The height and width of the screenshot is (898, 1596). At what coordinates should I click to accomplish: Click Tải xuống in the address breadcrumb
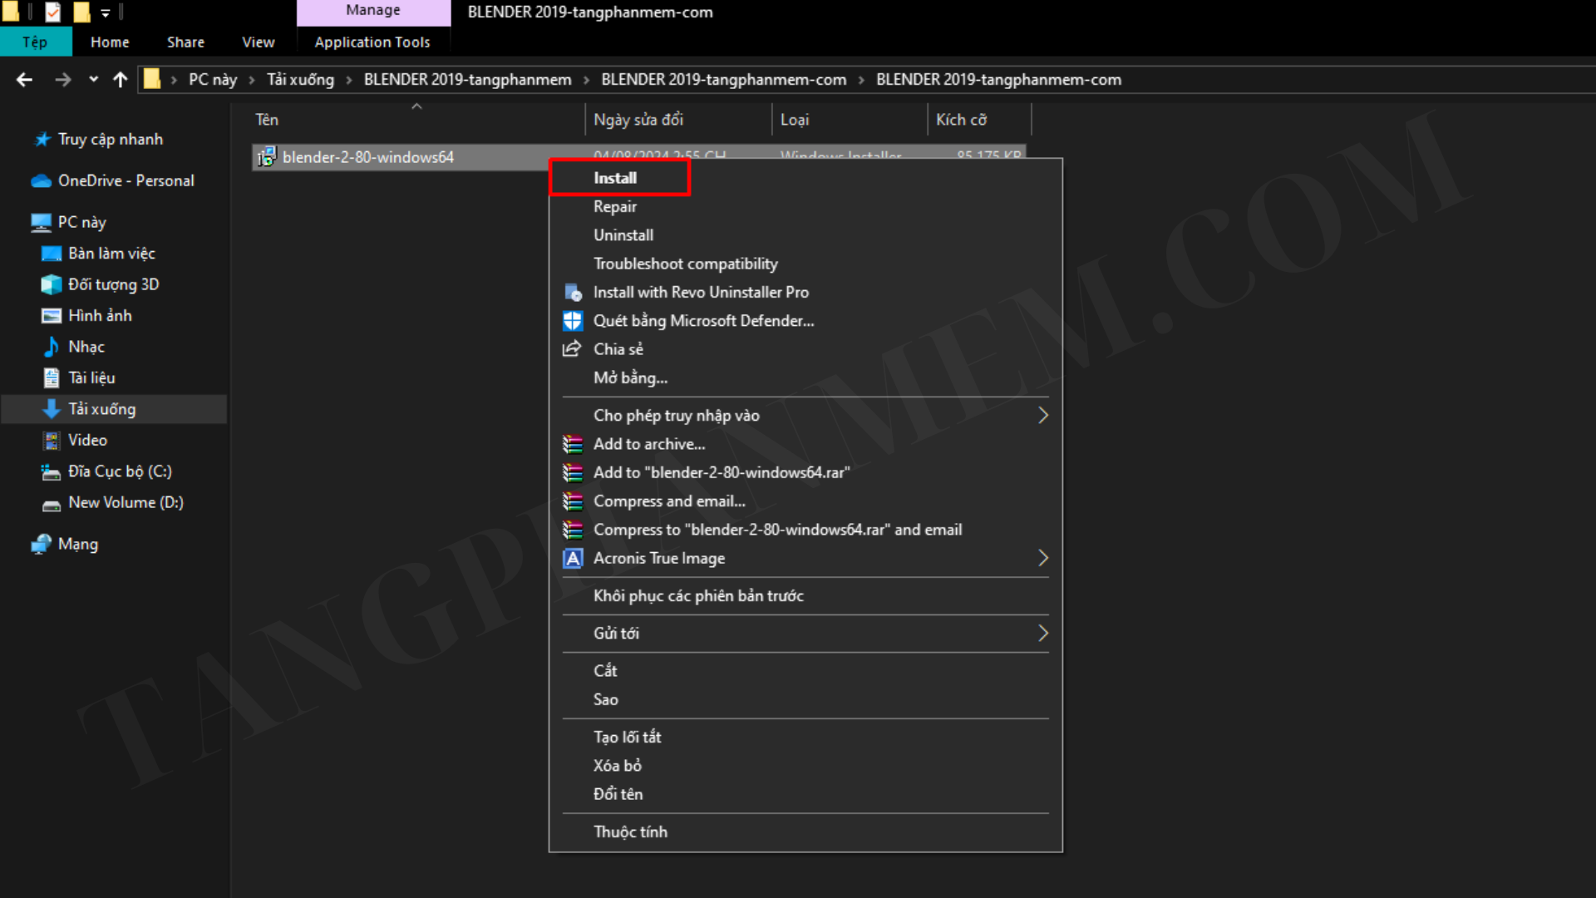click(300, 80)
